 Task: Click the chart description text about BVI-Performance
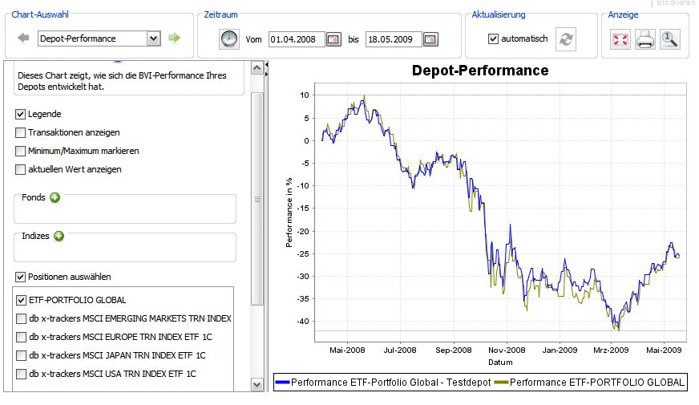122,81
